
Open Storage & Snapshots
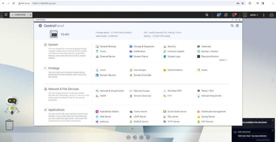point(142,47)
